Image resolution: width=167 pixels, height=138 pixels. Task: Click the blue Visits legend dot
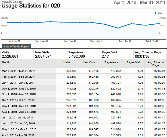pyautogui.click(x=156, y=13)
